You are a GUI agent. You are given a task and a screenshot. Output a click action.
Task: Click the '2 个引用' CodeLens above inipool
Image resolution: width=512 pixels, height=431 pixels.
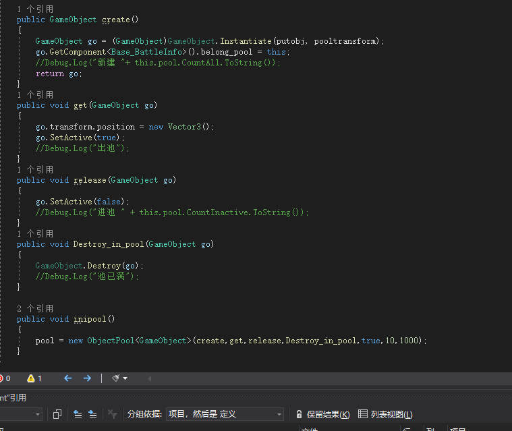[x=35, y=308]
